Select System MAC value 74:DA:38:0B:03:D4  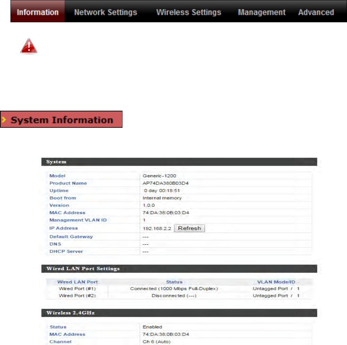[166, 213]
